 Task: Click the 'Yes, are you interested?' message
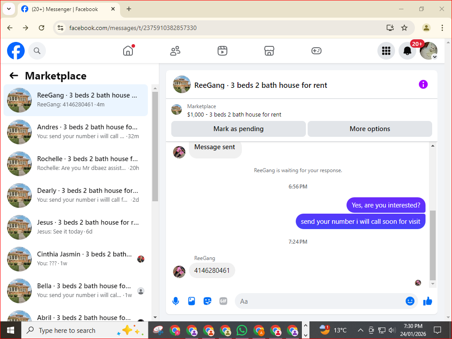click(386, 205)
